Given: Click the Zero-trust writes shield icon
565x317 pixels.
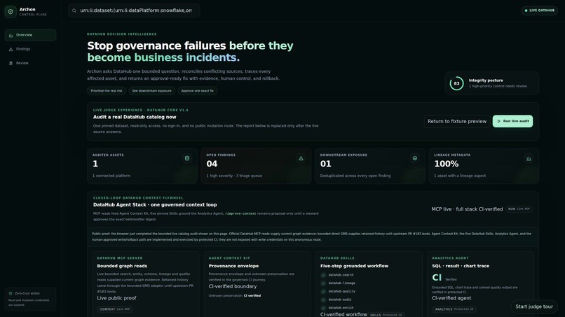Looking at the screenshot, I should 11,294.
